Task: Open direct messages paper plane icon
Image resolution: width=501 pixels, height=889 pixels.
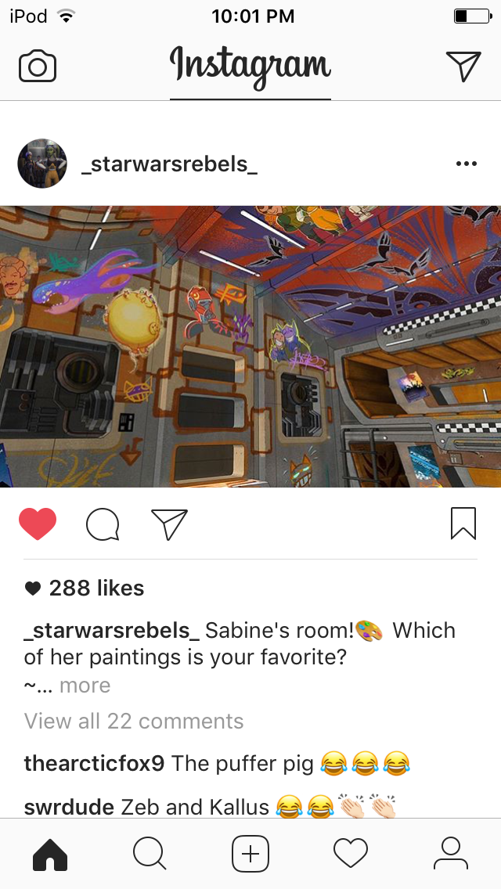Action: pyautogui.click(x=463, y=66)
